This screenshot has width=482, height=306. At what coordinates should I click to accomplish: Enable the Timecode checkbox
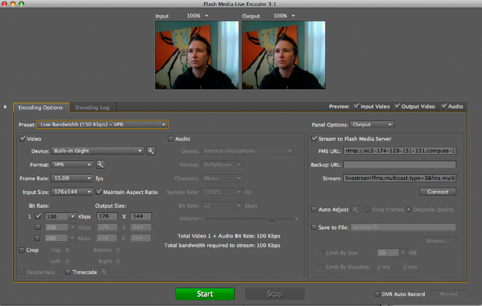coord(68,272)
